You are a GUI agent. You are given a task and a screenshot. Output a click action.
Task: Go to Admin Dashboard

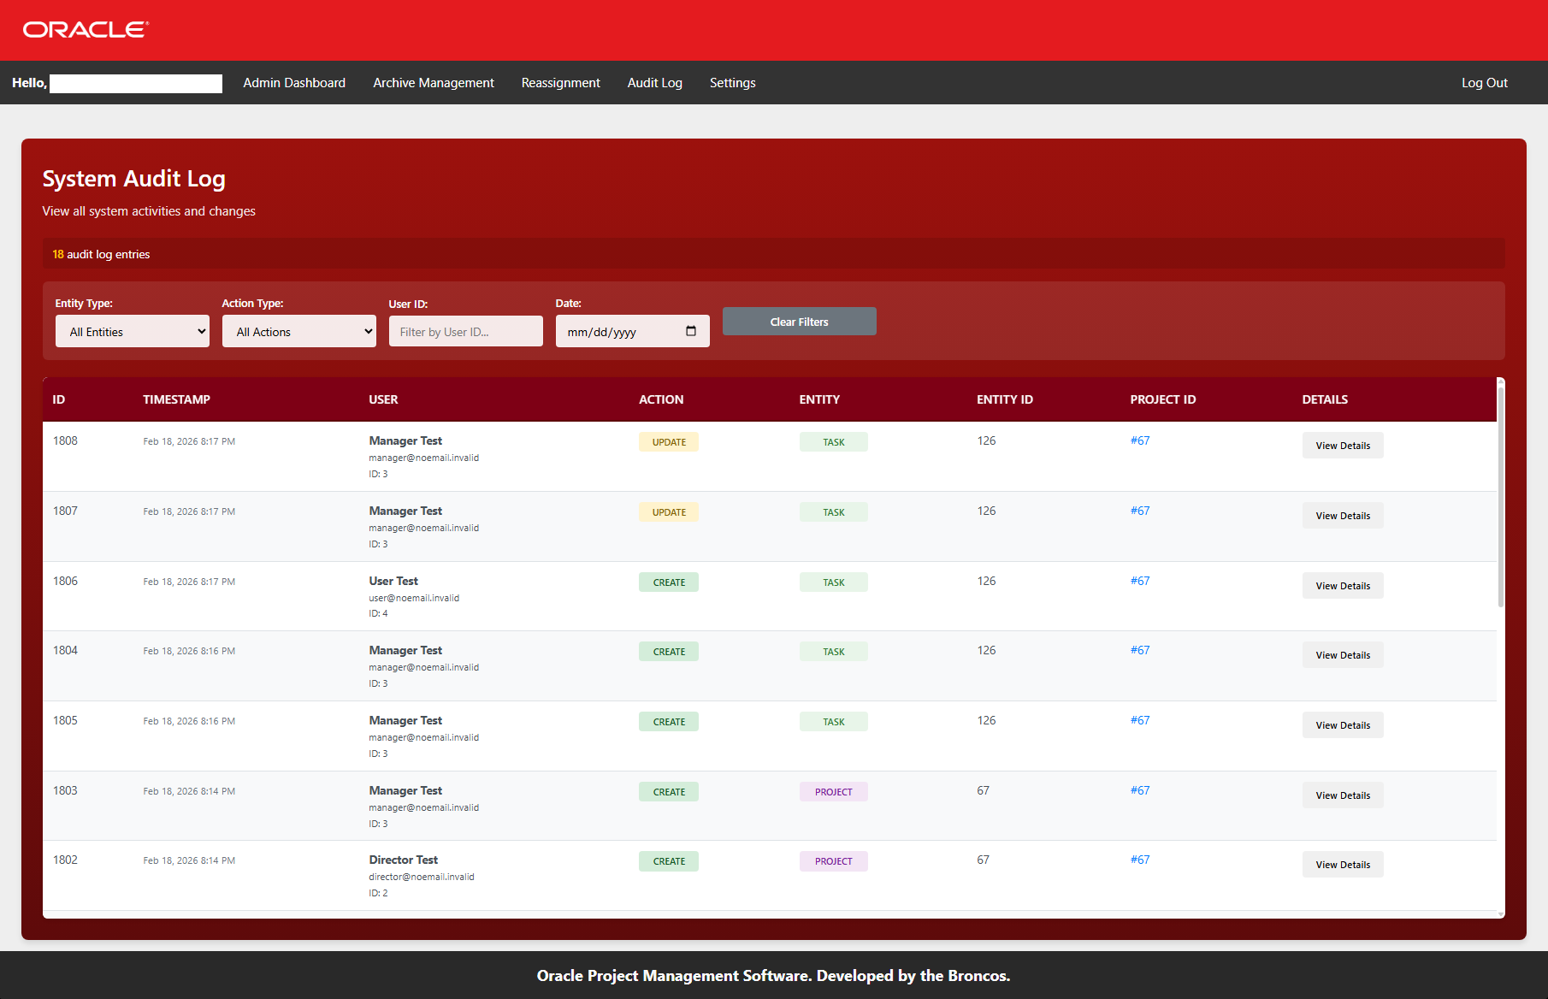point(294,83)
